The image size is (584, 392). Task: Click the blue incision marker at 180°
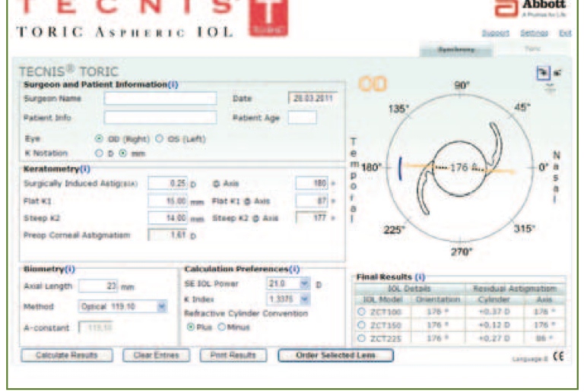tap(401, 169)
